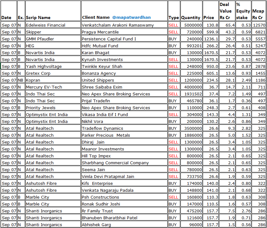Click the Kopran scrip cell
Screen dimensions: 267x228
(53, 80)
